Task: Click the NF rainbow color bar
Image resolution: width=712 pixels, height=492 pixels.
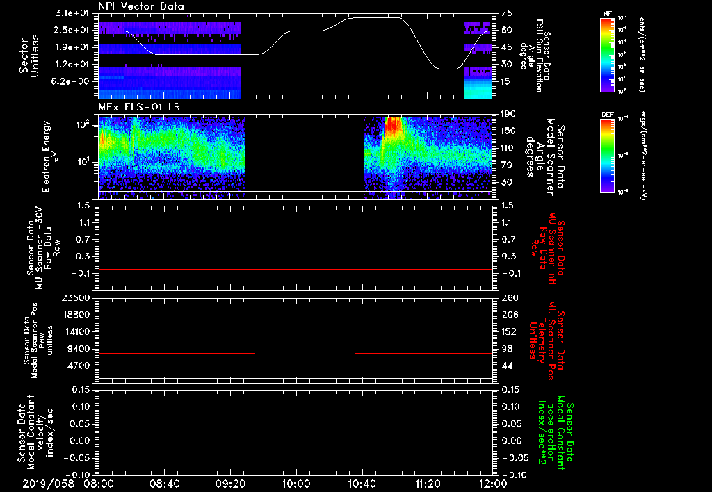Action: point(608,54)
